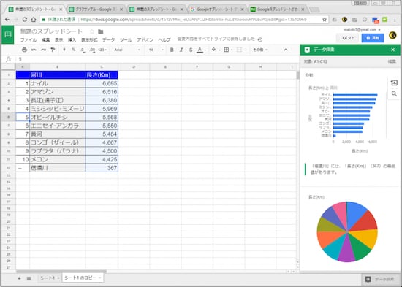Select cell with ナイル

(58, 83)
